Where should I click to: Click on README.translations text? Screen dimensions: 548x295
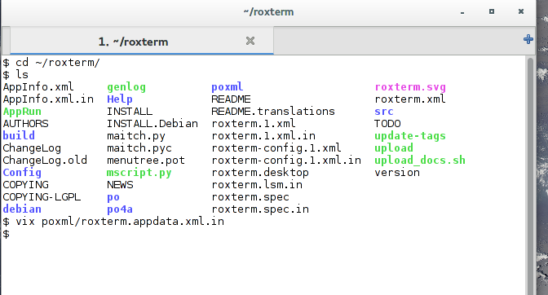(273, 112)
